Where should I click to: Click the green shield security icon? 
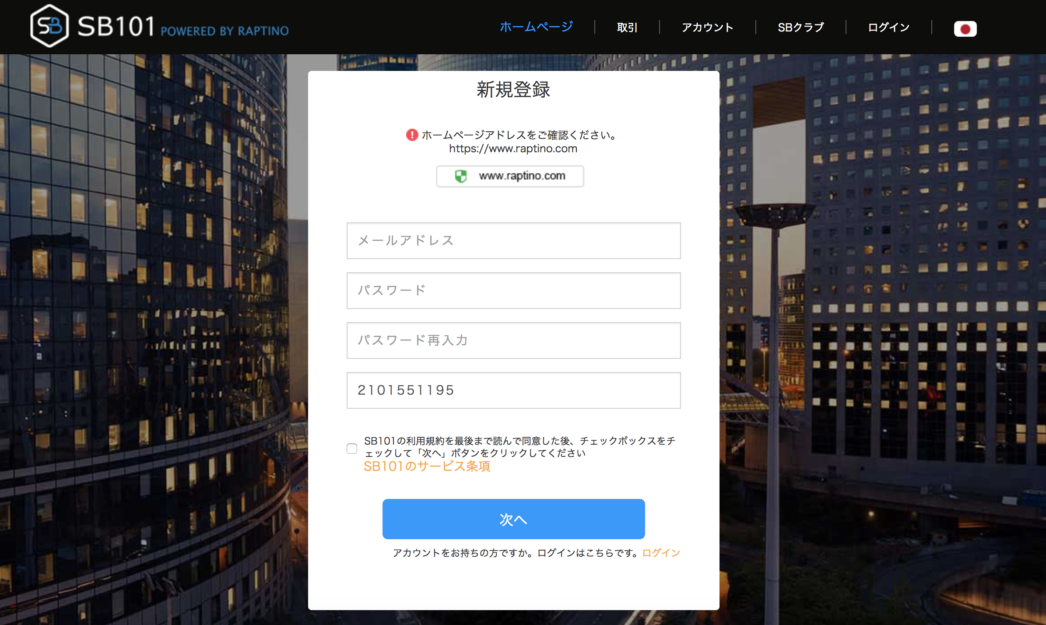(x=461, y=176)
